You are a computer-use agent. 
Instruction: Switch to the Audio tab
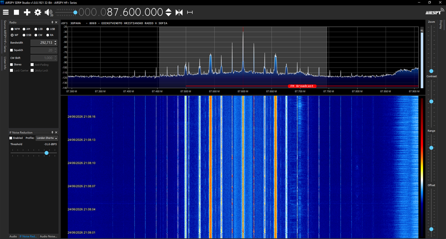pyautogui.click(x=13, y=237)
